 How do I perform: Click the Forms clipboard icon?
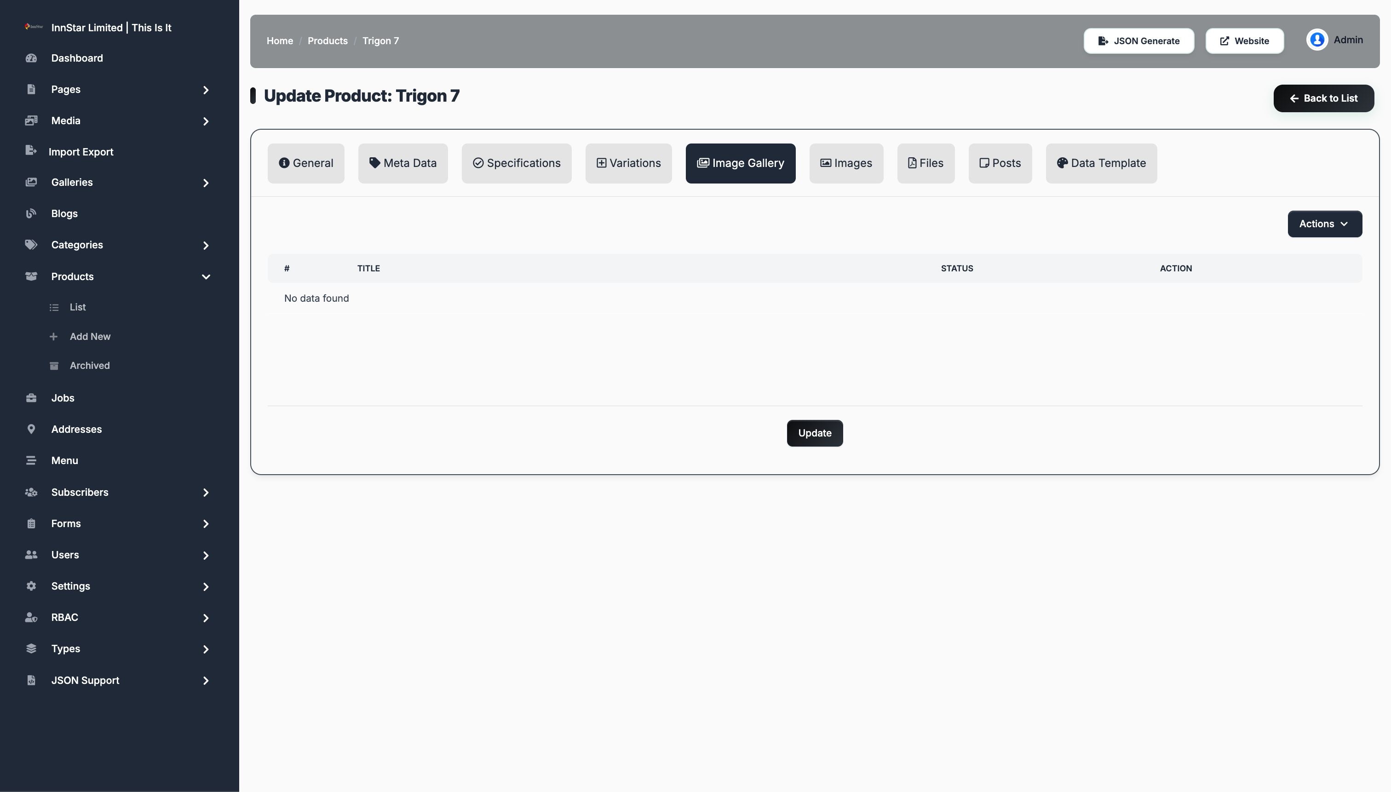31,523
